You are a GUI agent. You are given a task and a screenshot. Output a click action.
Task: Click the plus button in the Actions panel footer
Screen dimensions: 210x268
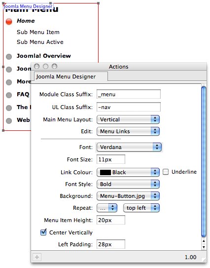(37, 257)
